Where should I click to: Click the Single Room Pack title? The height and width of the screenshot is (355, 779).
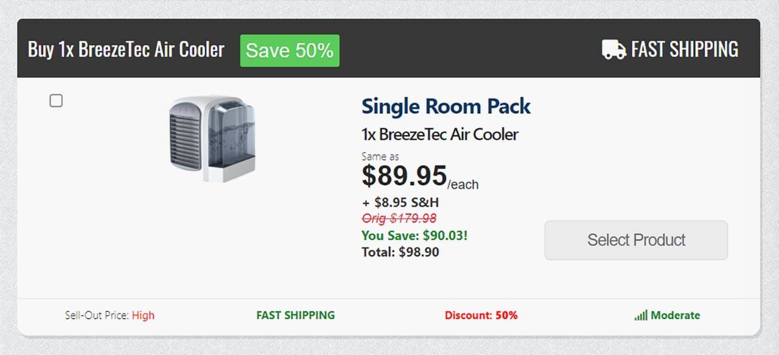446,106
